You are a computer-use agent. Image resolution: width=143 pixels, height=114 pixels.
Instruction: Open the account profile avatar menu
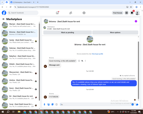click(137, 13)
